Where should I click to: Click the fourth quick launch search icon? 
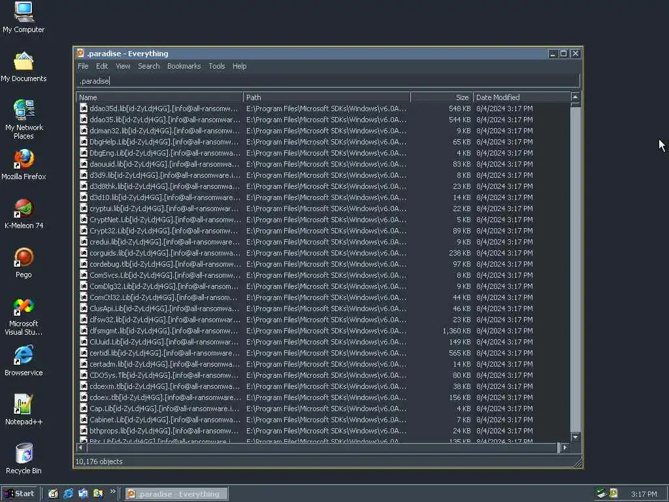[x=98, y=494]
